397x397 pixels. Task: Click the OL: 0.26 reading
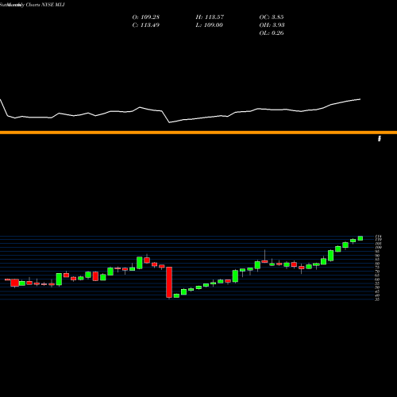coord(272,33)
